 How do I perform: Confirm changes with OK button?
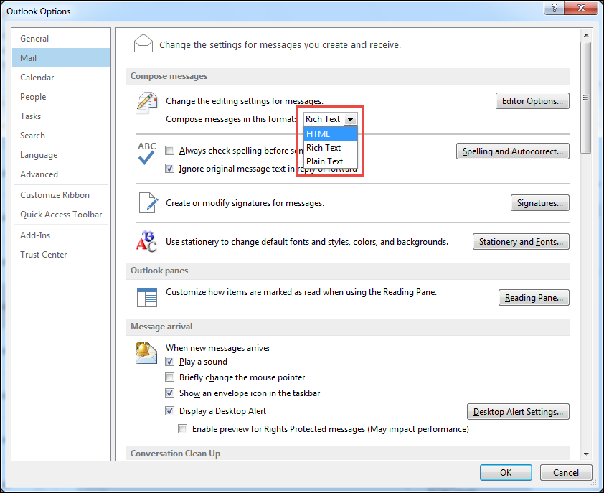point(506,473)
